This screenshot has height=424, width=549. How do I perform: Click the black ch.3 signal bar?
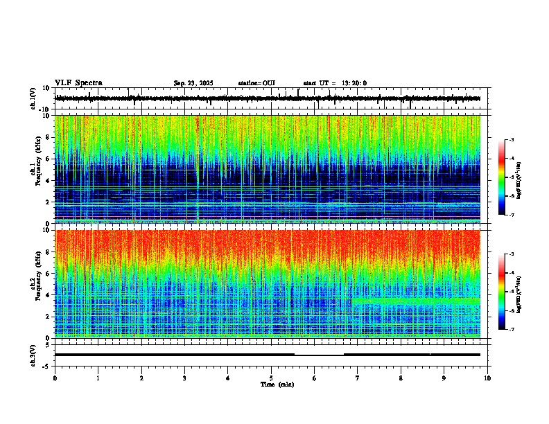click(268, 355)
